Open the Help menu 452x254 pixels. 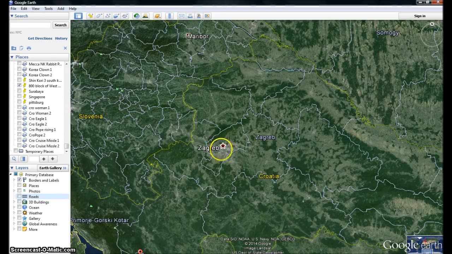tap(73, 8)
